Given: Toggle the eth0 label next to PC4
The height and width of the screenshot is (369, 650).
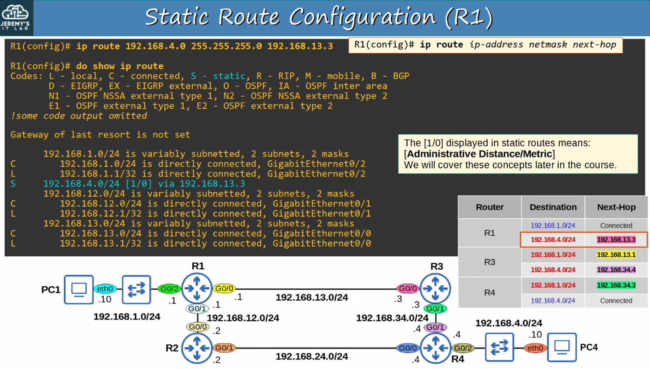Looking at the screenshot, I should point(535,348).
